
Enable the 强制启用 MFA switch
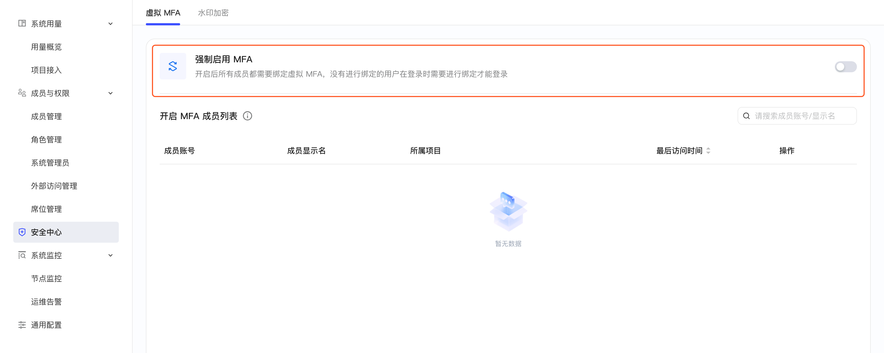[845, 66]
